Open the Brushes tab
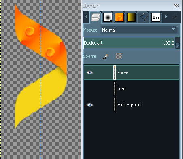 (x=108, y=17)
